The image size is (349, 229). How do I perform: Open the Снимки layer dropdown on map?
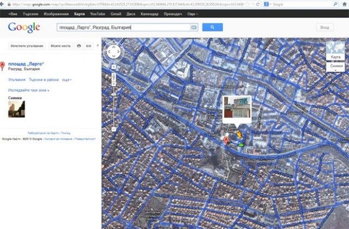tap(335, 67)
